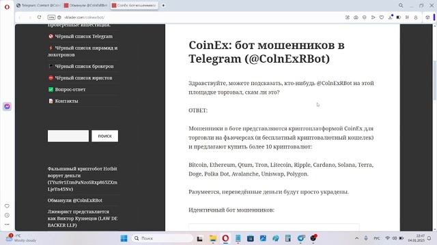Click the Opera player arrow icon
This screenshot has height=245, width=437.
click(x=373, y=17)
